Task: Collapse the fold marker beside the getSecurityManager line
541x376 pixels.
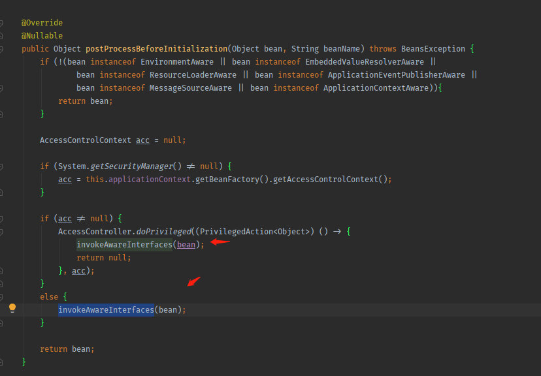Action: pos(1,167)
